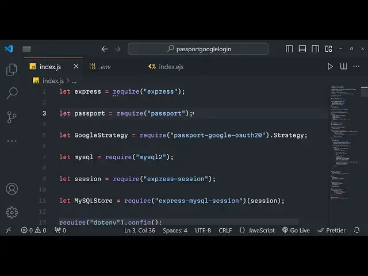The width and height of the screenshot is (368, 276).
Task: Click "mysql2" string on line 7
Action: 151,157
